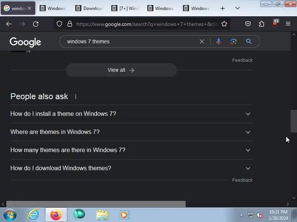
Task: Switch to the Download tab
Action: click(89, 8)
